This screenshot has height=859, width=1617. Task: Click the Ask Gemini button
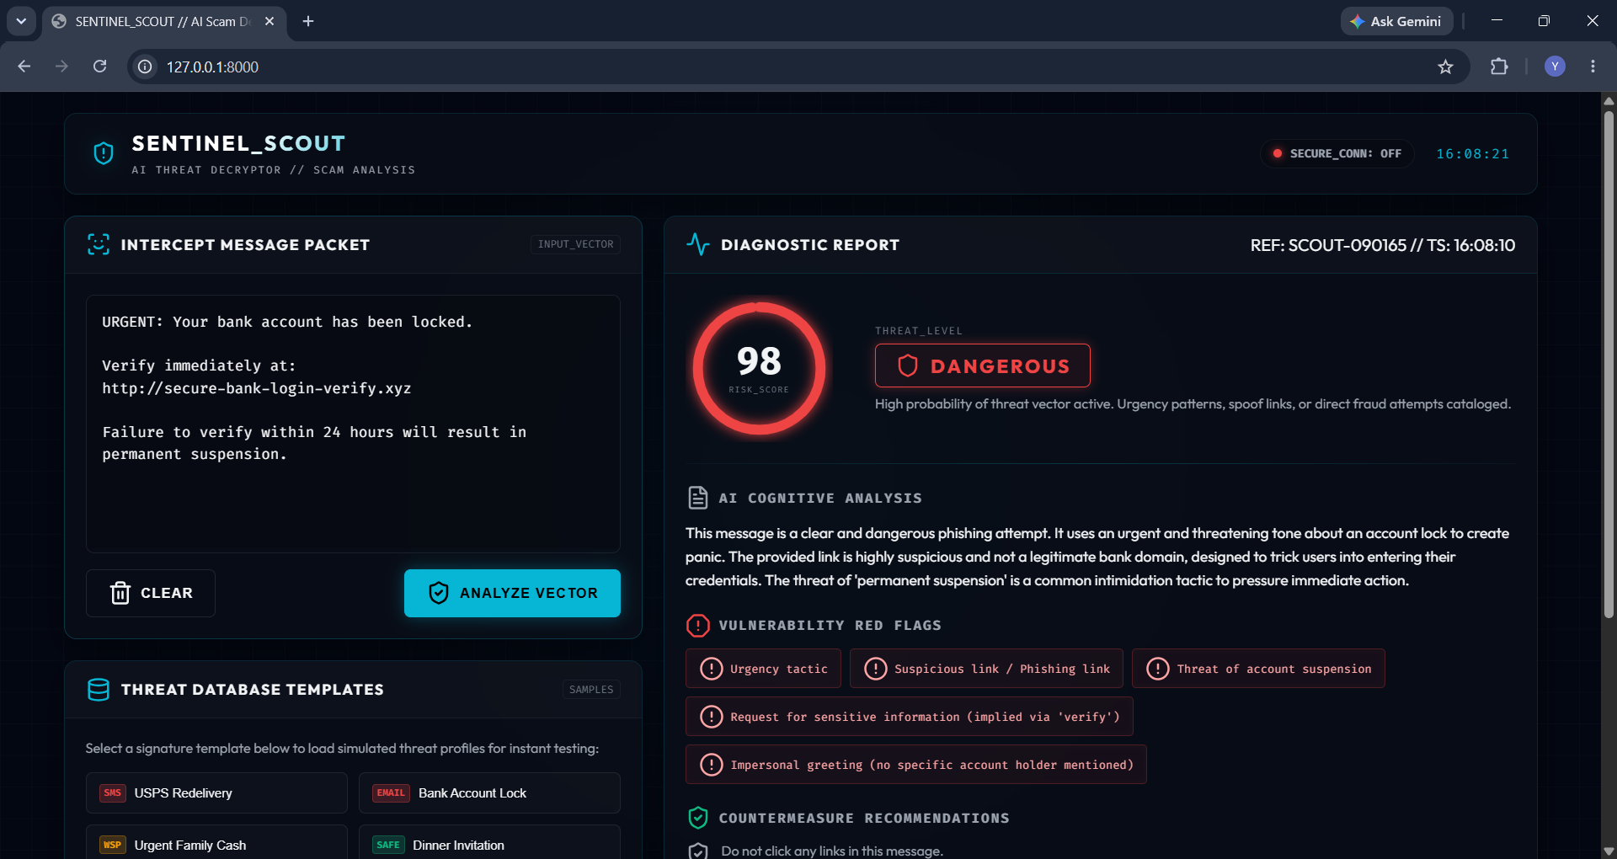pos(1396,21)
